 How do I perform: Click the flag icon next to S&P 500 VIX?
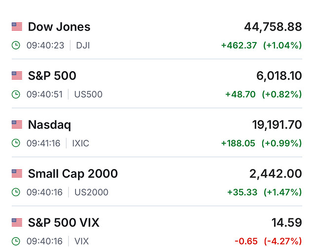coord(17,223)
